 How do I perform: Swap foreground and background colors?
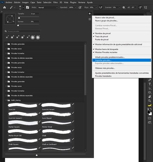click(x=151, y=109)
